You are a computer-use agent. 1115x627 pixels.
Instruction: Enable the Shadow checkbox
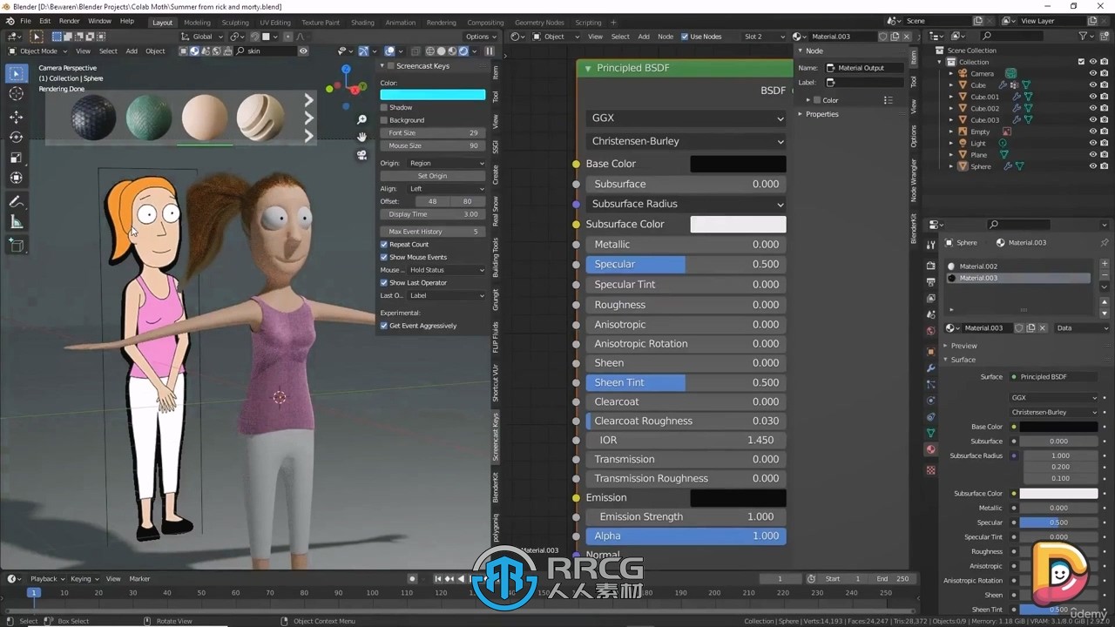click(x=384, y=107)
